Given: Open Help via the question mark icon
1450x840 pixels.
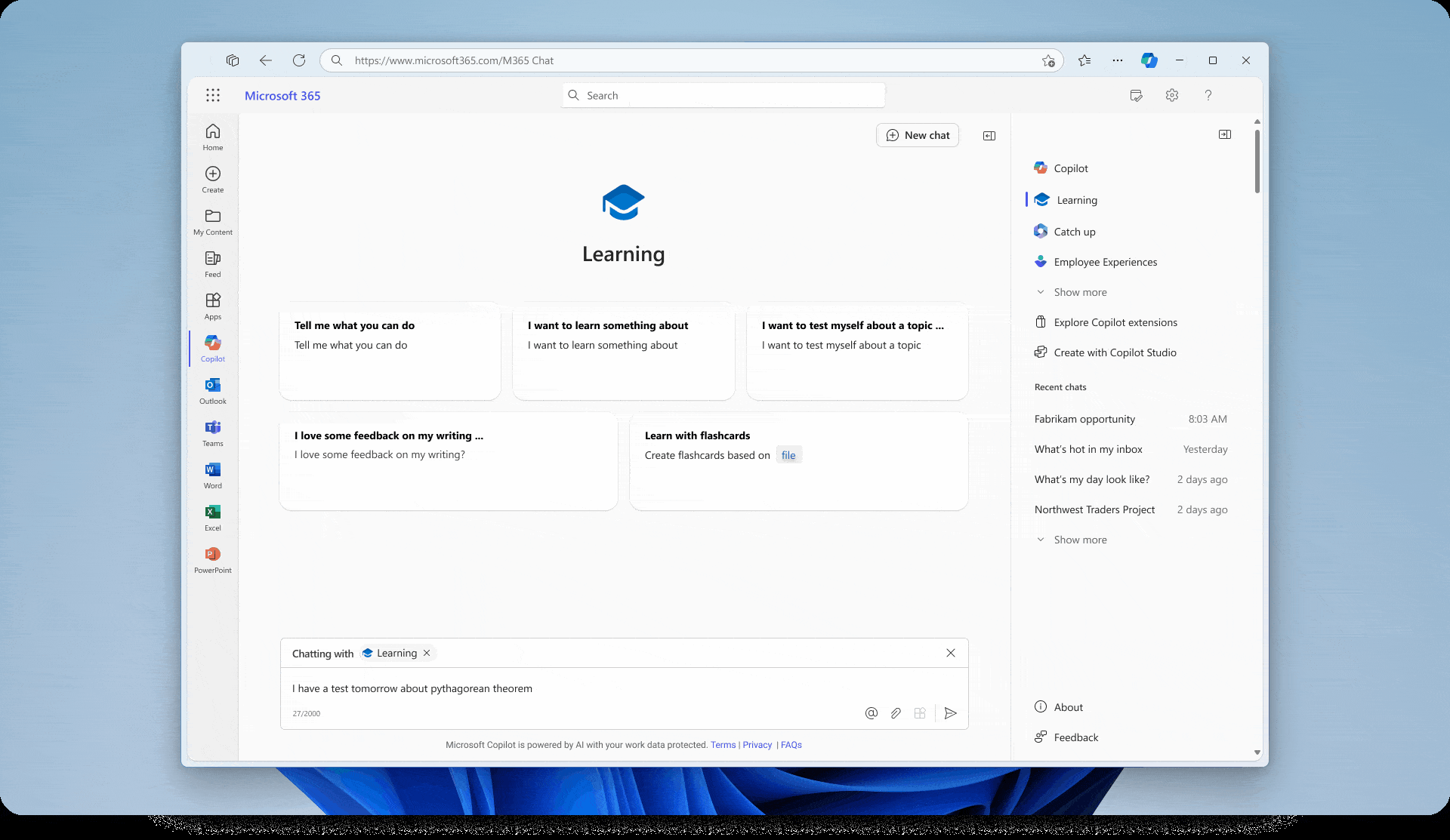Looking at the screenshot, I should click(1208, 95).
